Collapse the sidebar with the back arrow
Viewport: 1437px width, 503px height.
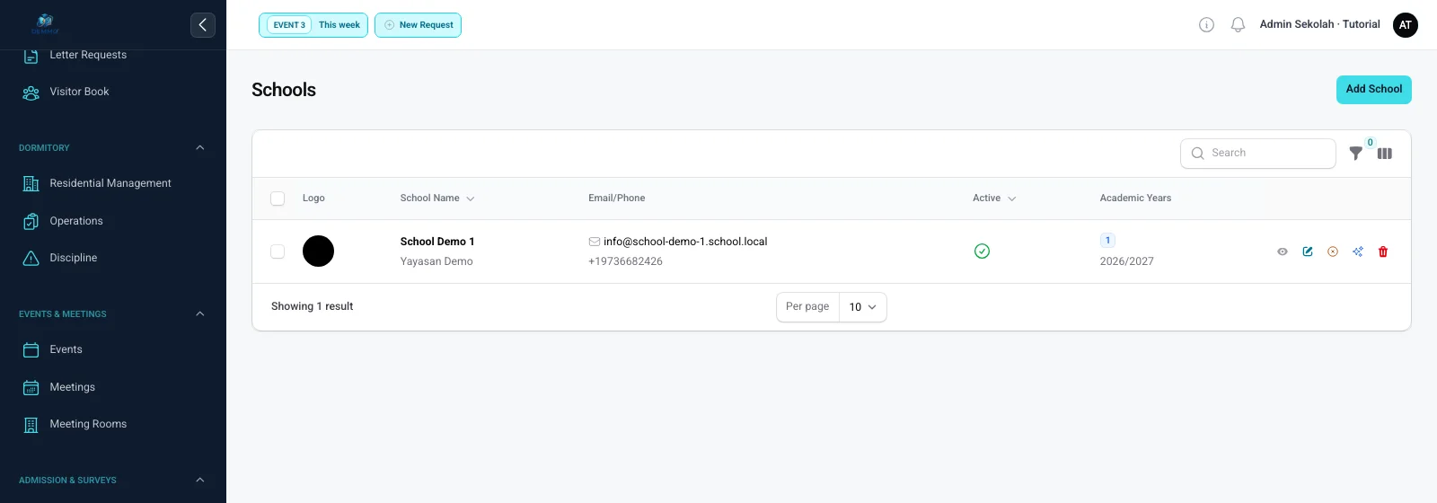click(x=203, y=25)
